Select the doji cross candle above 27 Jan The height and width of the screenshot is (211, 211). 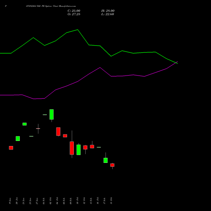(38, 129)
